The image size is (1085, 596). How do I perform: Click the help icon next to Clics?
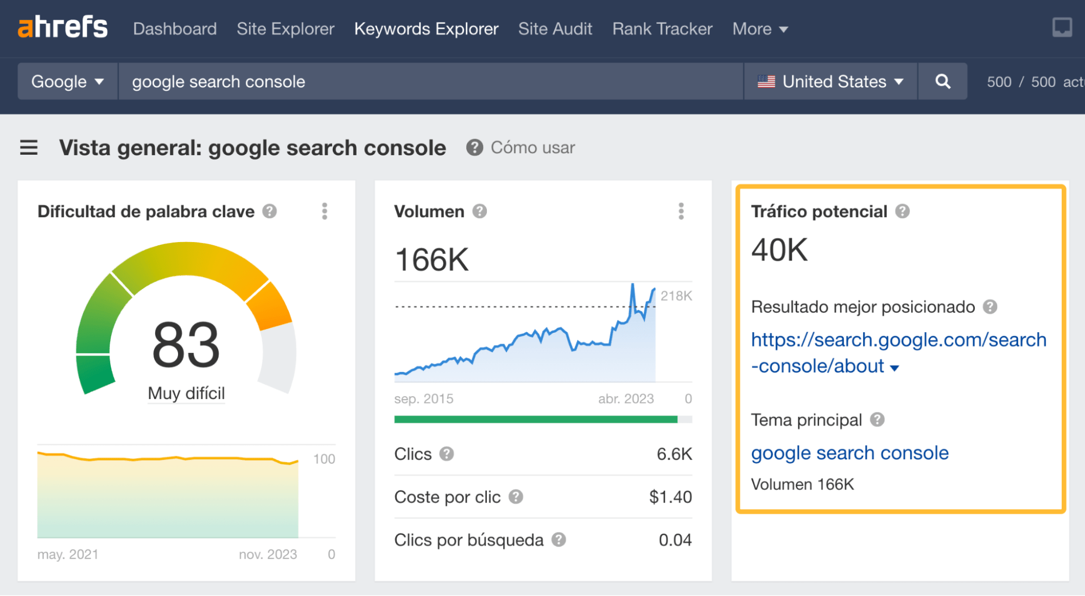446,454
